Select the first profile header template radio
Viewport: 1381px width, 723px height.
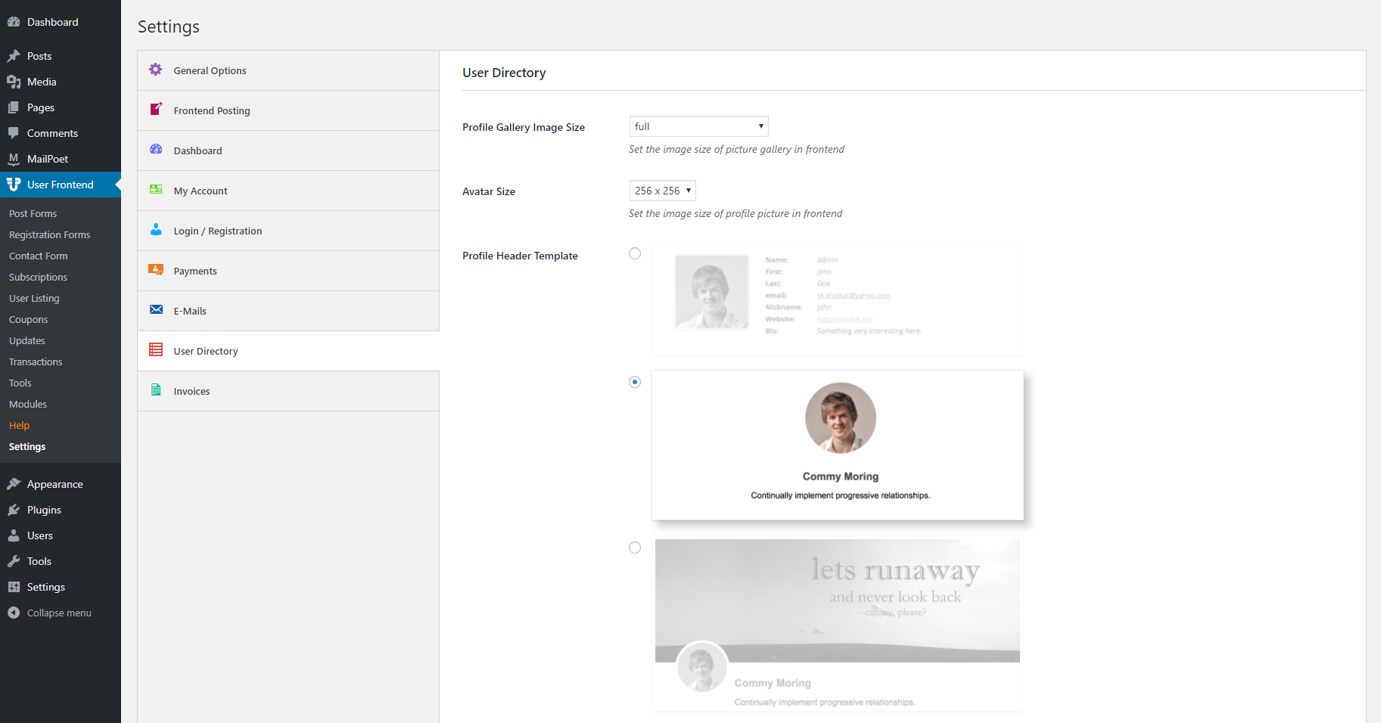point(635,253)
